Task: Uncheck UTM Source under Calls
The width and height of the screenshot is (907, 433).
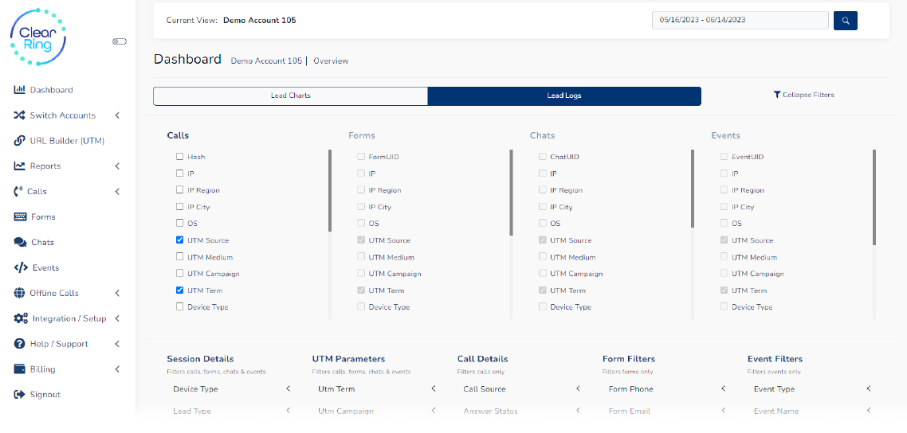Action: click(180, 240)
